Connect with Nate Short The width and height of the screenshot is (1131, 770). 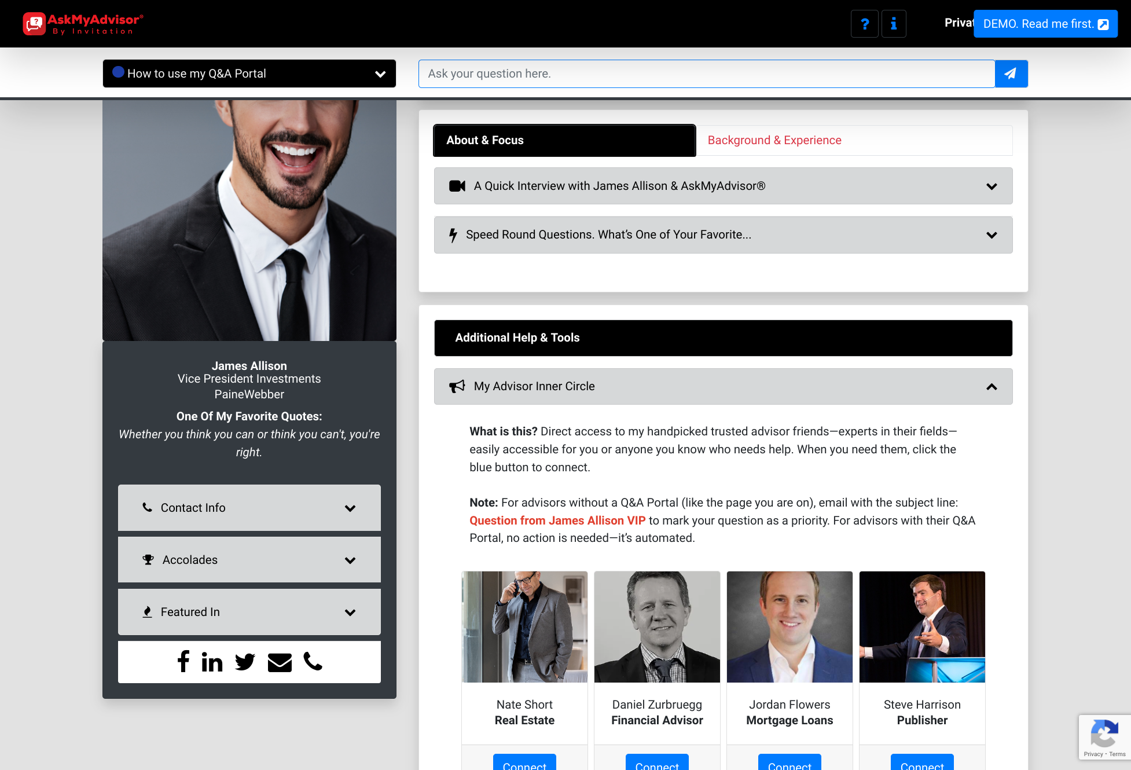tap(524, 763)
